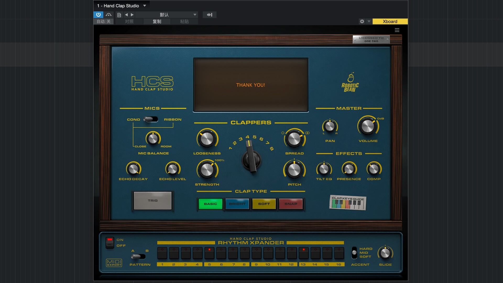This screenshot has height=283, width=503.
Task: Click the Mic Balance knob
Action: (x=153, y=139)
